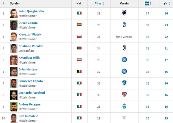
Task: Click Francesco Caputo's 38 appearances number
Action: [147, 83]
